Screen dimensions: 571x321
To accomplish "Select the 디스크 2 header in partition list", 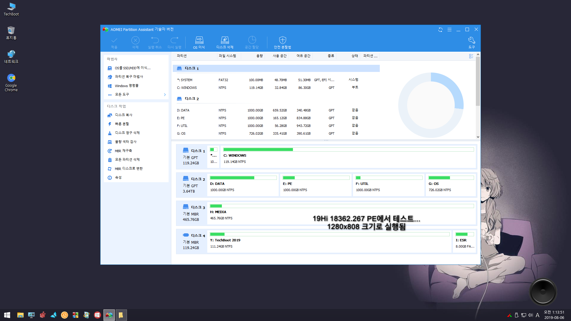I will [x=192, y=99].
